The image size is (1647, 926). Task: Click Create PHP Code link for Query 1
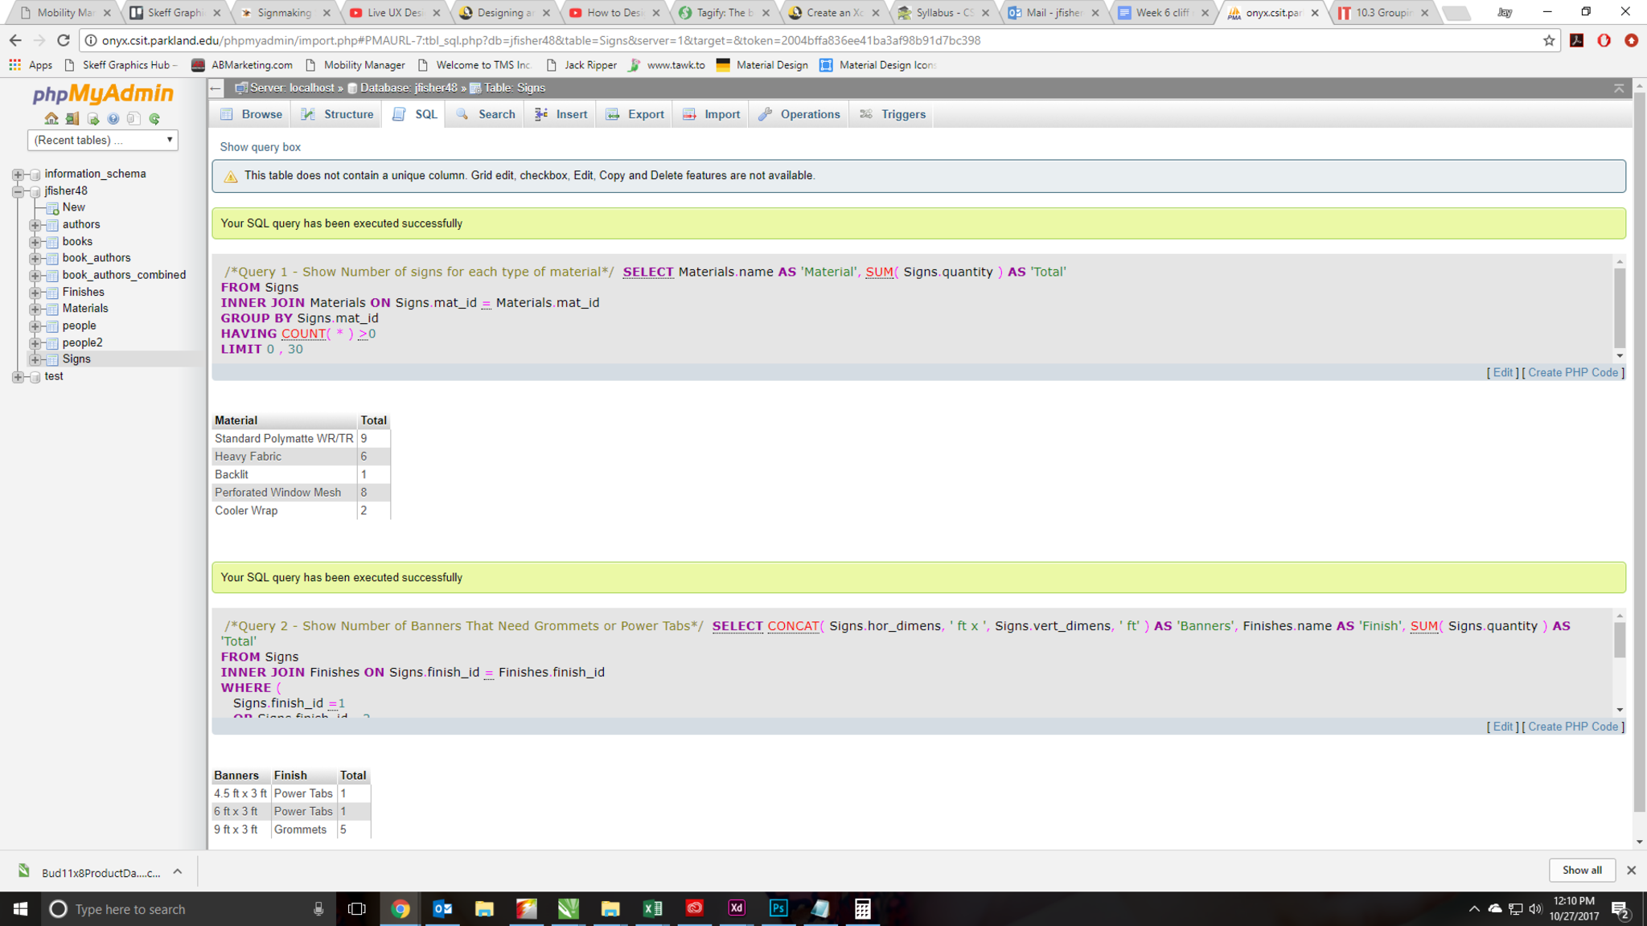1572,373
